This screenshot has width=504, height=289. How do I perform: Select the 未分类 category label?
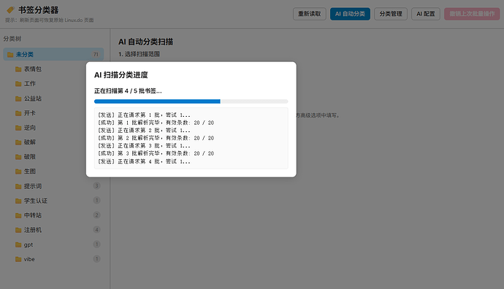(x=25, y=55)
